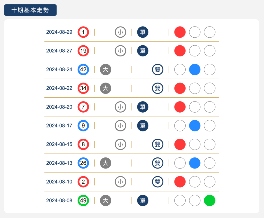Image resolution: width=264 pixels, height=218 pixels.
Task: Click red ball number 34
Action: [83, 88]
